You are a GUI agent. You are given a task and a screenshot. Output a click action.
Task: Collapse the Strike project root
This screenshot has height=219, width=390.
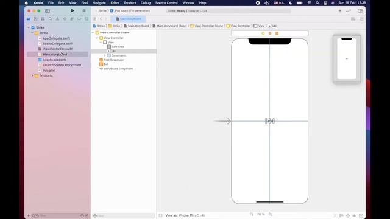pos(29,27)
